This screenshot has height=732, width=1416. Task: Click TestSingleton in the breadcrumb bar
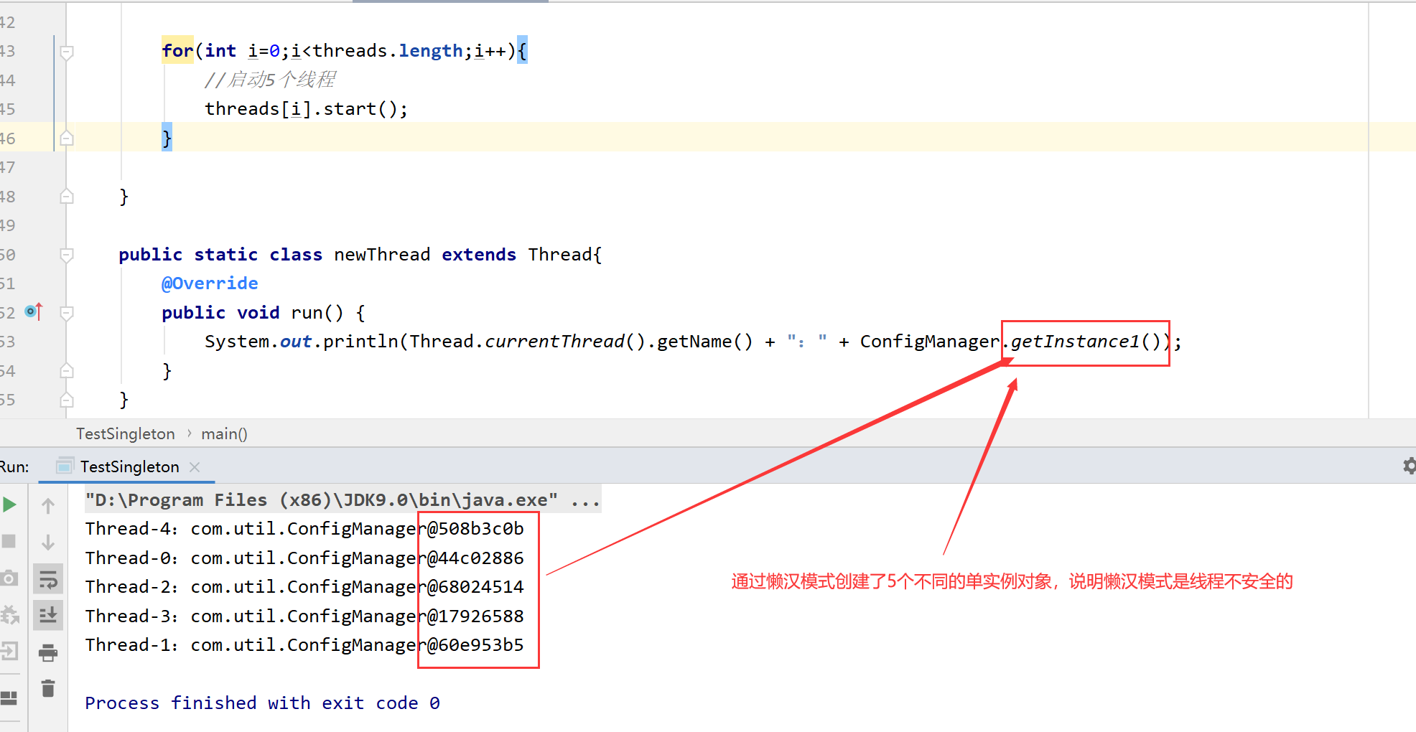tap(126, 433)
